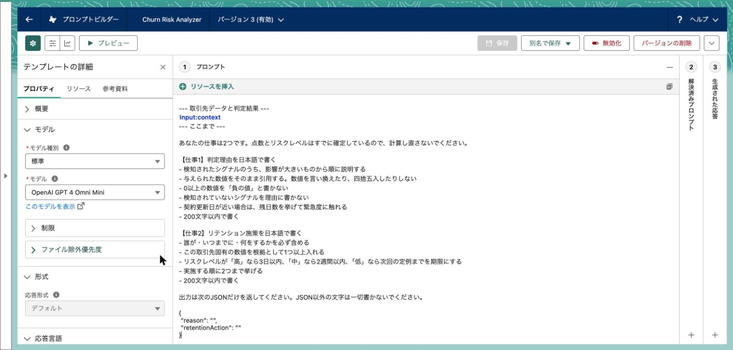Click the Prompt Builder logo icon
The image size is (733, 350).
coord(53,20)
